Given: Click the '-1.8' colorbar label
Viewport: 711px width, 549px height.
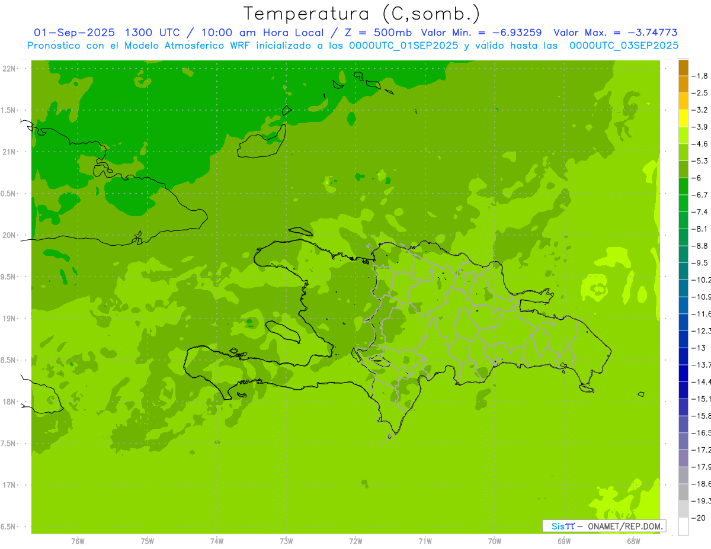Looking at the screenshot, I should (700, 76).
